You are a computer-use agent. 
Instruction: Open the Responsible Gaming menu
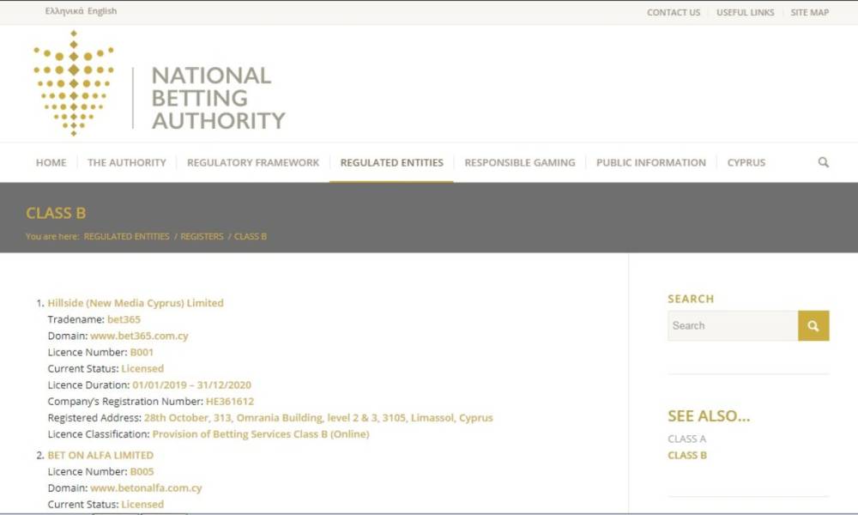pyautogui.click(x=520, y=162)
